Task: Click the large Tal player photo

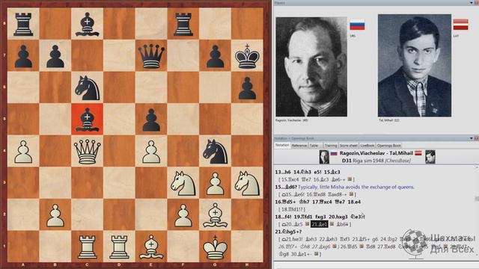Action: [415, 65]
